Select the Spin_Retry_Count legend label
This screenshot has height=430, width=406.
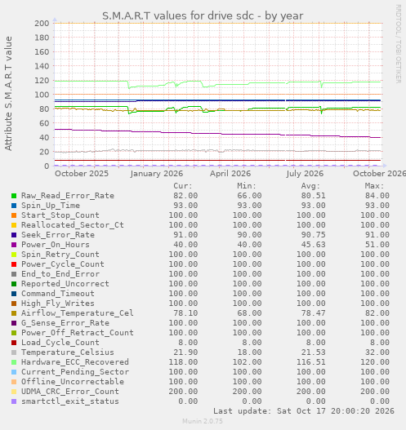[x=60, y=255]
